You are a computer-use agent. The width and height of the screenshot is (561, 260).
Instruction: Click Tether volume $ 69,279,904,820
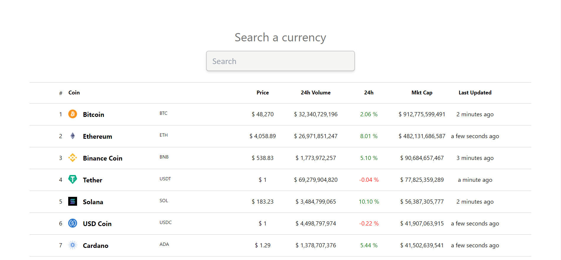pyautogui.click(x=316, y=180)
